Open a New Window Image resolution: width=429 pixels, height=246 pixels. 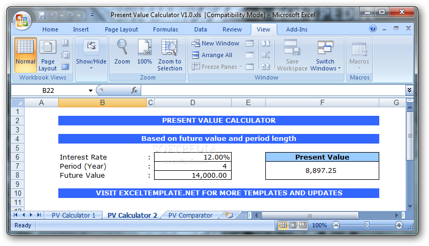(216, 43)
